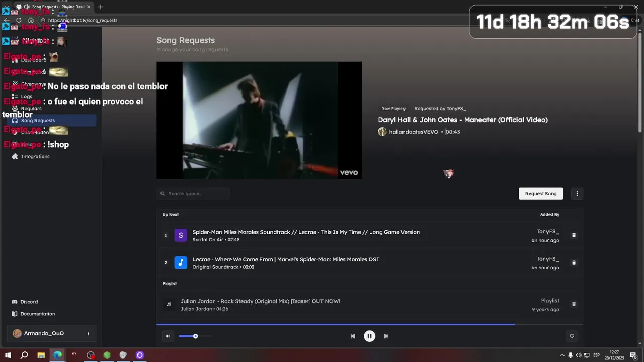This screenshot has height=362, width=644.
Task: Click the browser home icon
Action: 31,20
